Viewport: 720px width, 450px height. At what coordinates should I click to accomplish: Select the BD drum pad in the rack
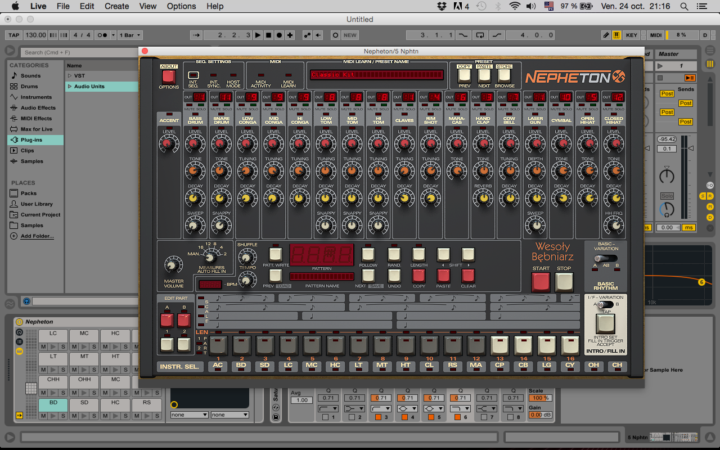coord(53,406)
